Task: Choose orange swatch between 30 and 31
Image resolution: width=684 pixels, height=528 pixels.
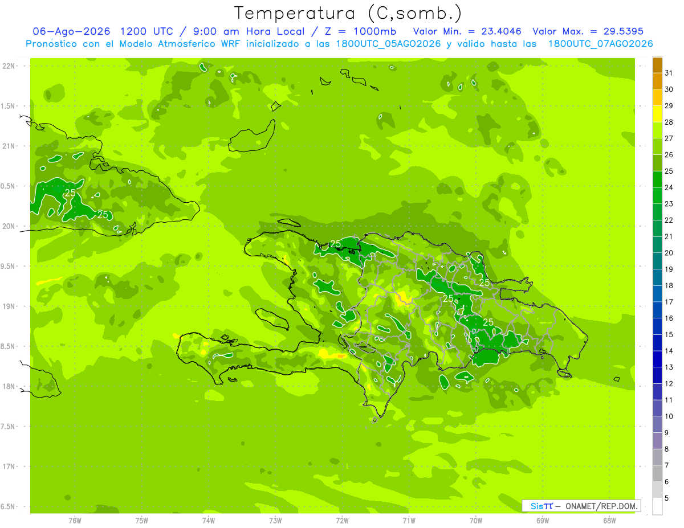Action: (x=657, y=81)
